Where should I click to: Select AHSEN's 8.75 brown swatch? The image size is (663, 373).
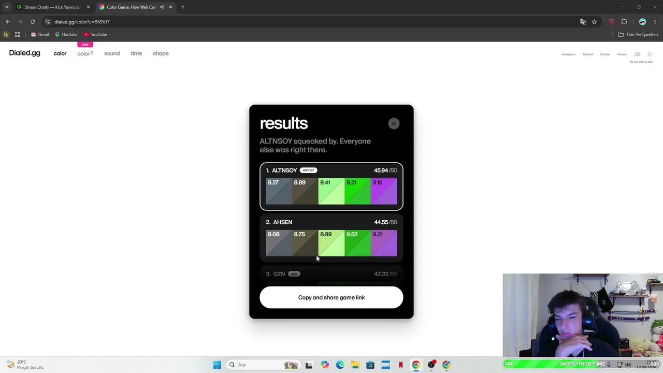pos(305,243)
